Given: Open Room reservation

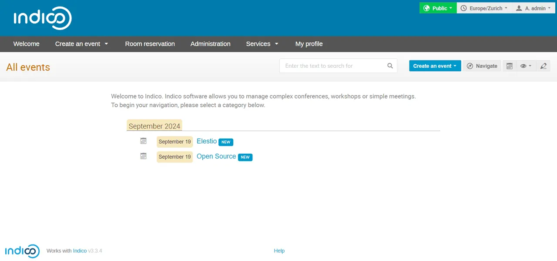Looking at the screenshot, I should tap(150, 44).
